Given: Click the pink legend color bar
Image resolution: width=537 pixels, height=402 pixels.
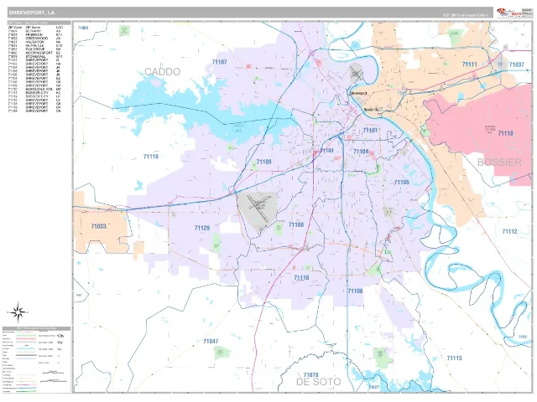Looking at the screenshot, I should 28,338.
